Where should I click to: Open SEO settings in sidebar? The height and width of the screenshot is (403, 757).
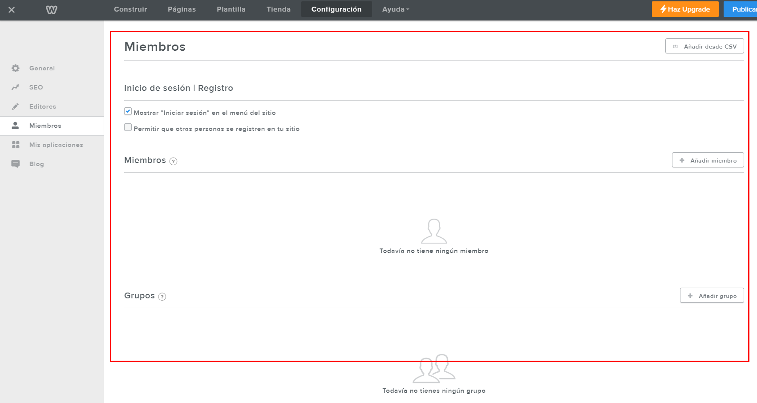[x=52, y=87]
